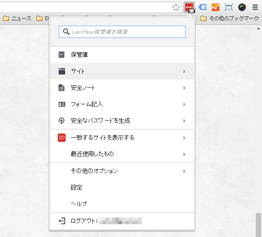Select 安全なパスワードを生成 menu item
The image size is (262, 237).
pyautogui.click(x=100, y=121)
